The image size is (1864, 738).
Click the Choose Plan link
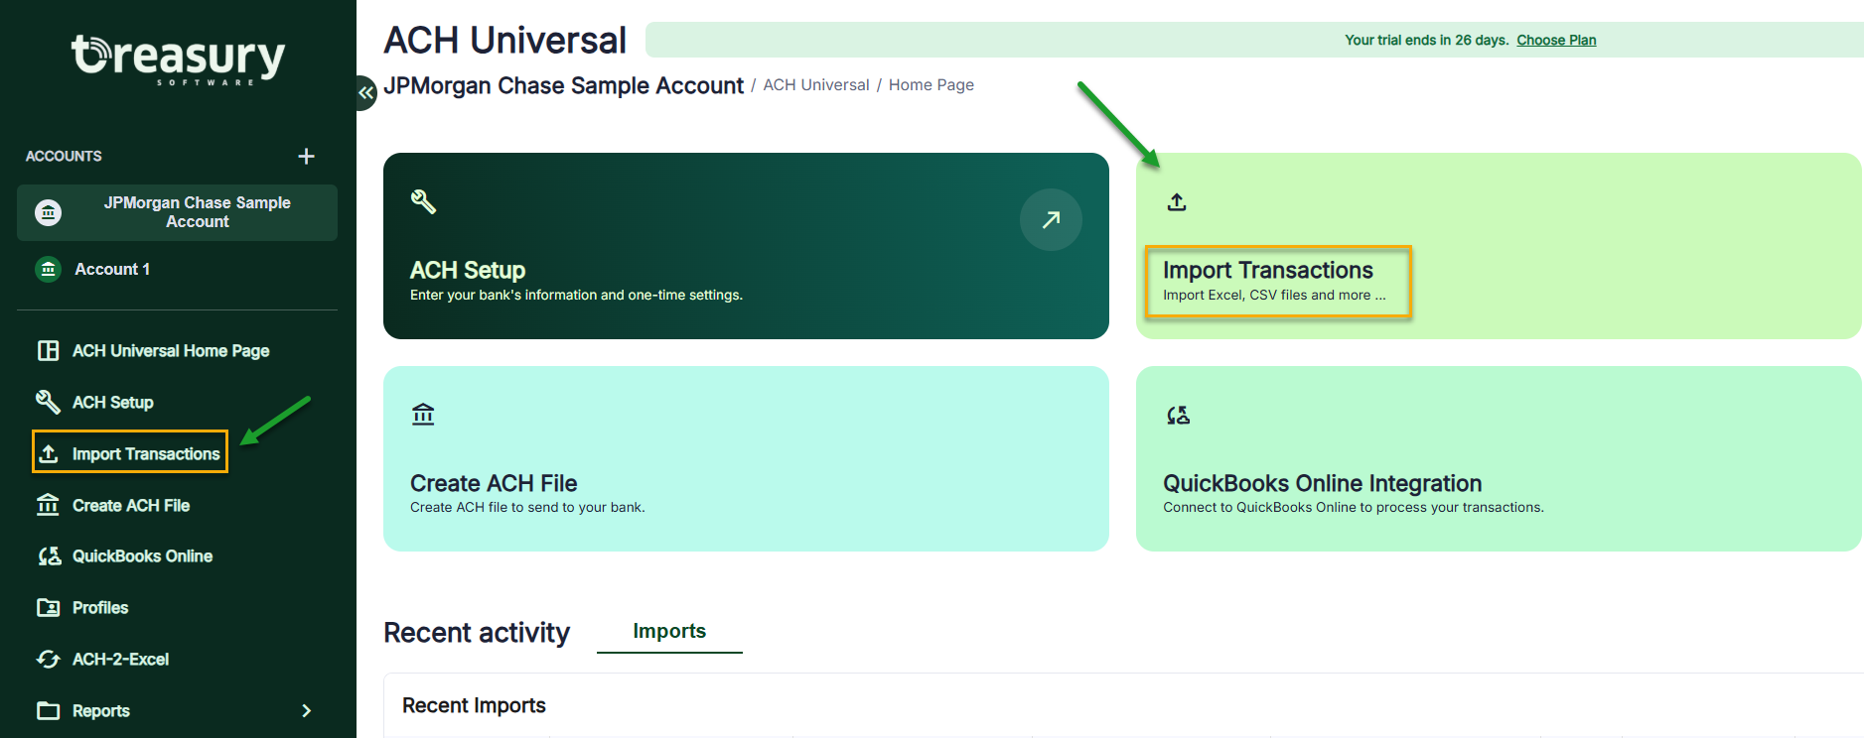coord(1555,41)
